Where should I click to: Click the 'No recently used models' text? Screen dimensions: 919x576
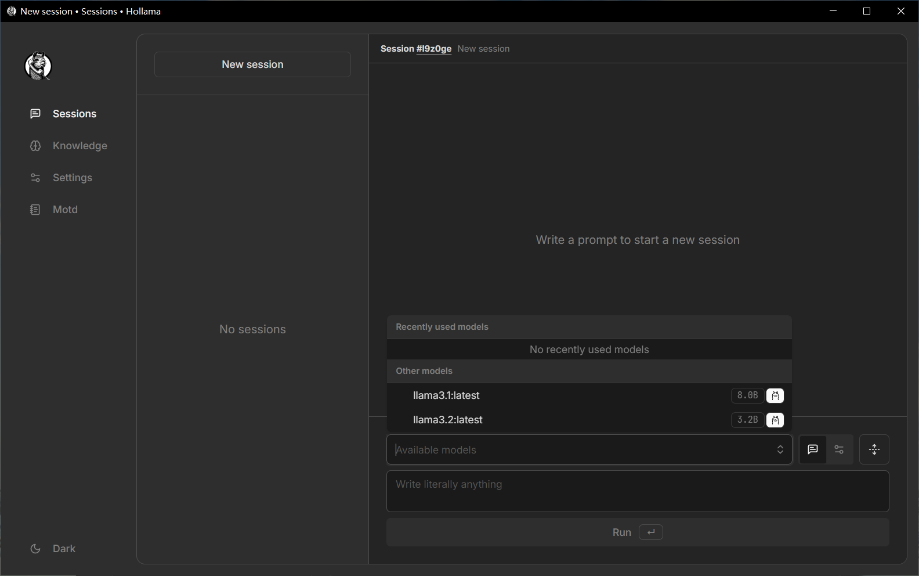coord(589,350)
